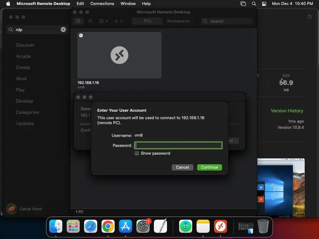Screen dimensions: 319x239
Task: Open App Store from the Dock
Action: click(x=126, y=226)
